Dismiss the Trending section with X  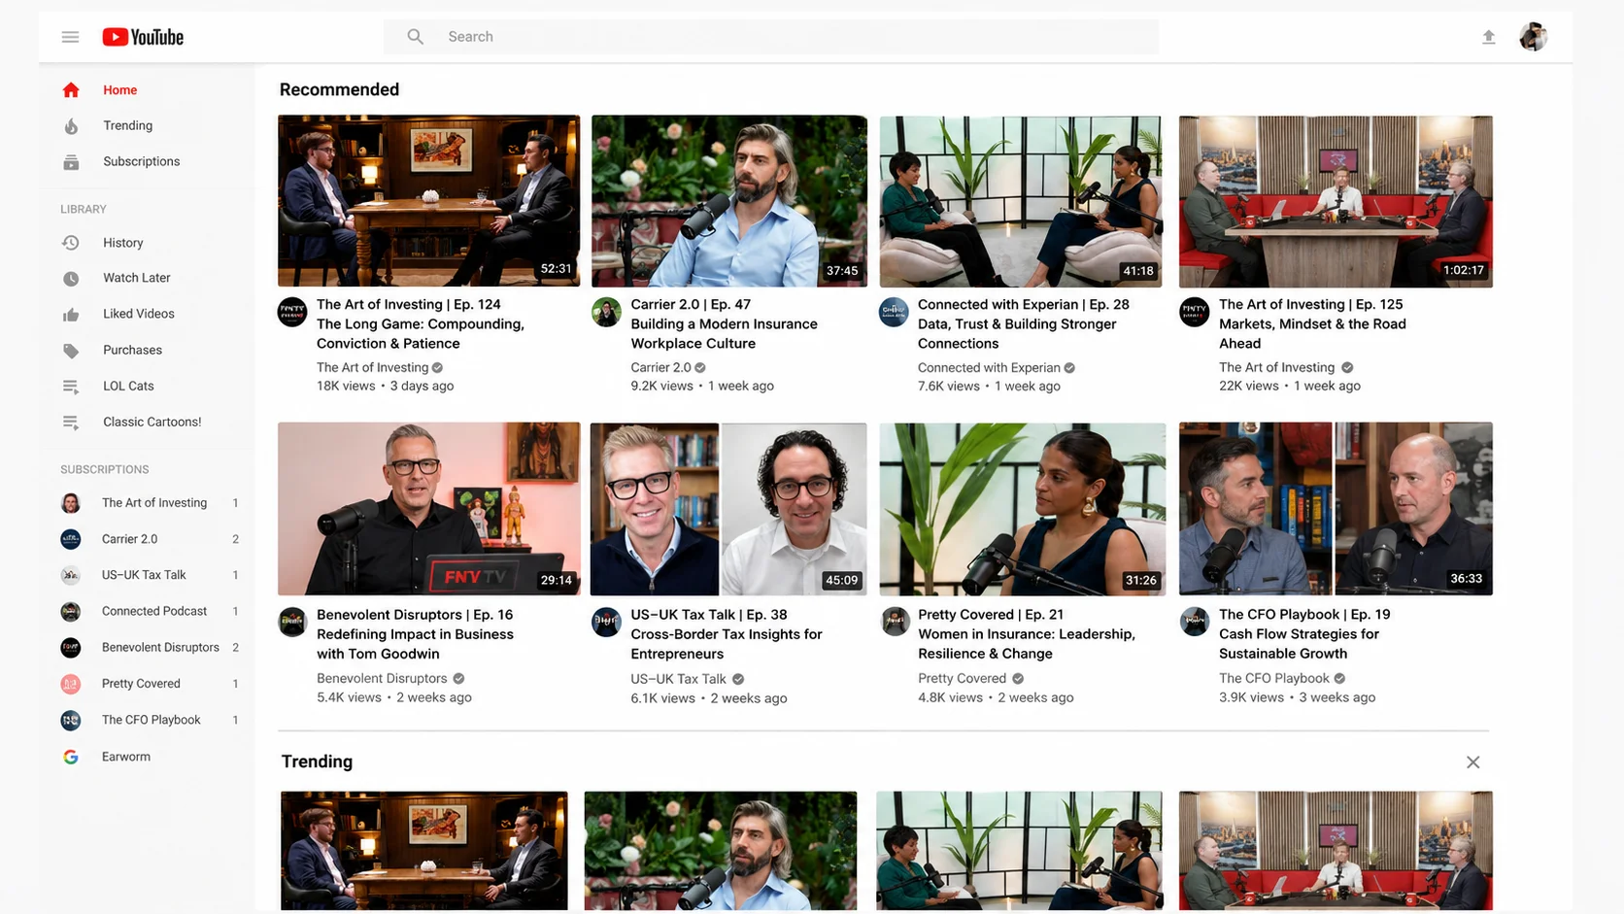point(1472,762)
